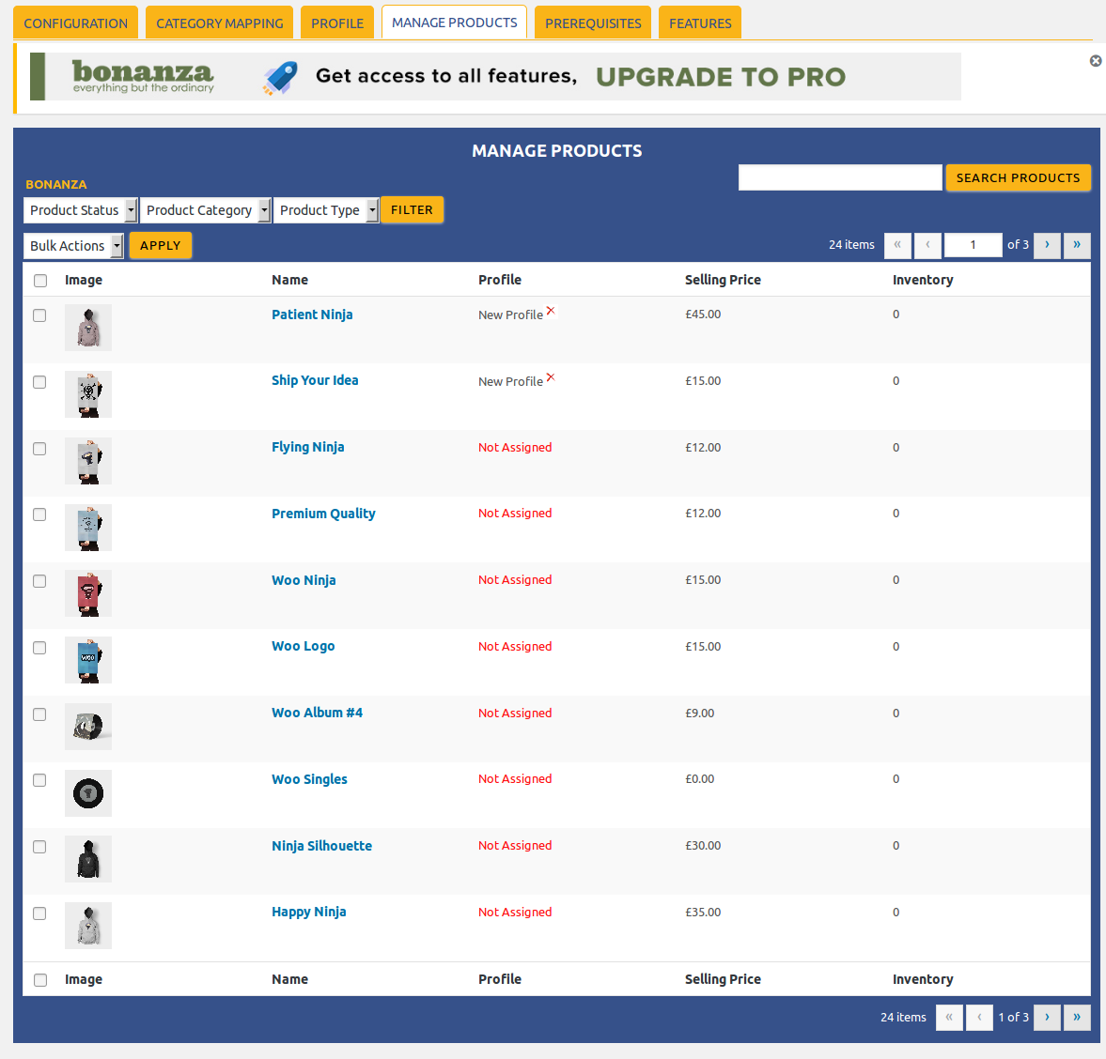Image resolution: width=1106 pixels, height=1059 pixels.
Task: Go to next page in bottom pagination
Action: click(x=1047, y=1018)
